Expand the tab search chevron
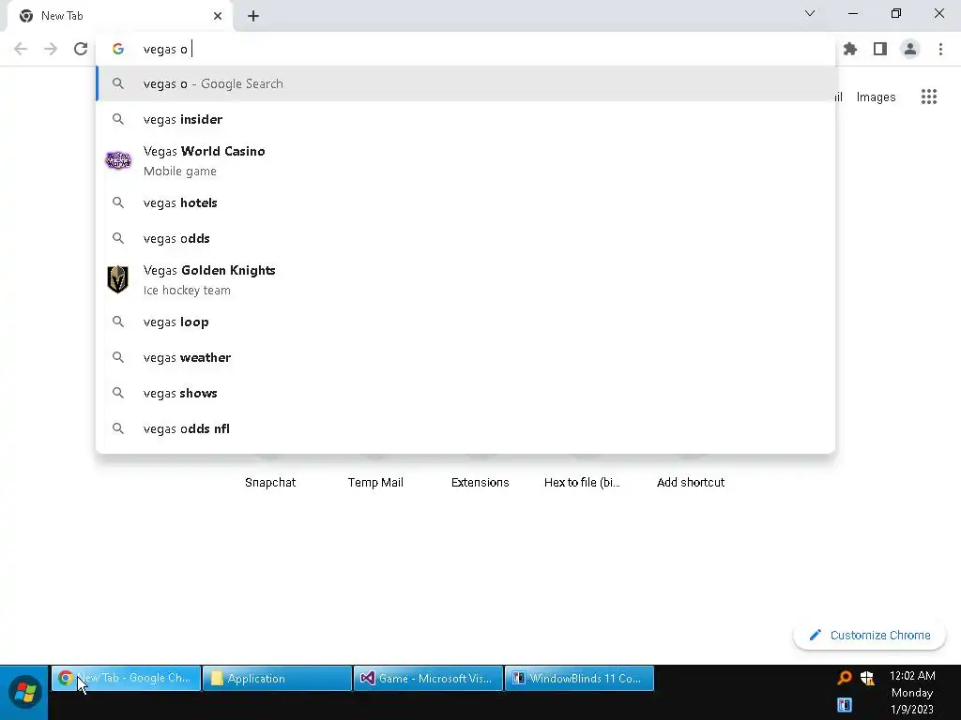Viewport: 961px width, 720px height. pyautogui.click(x=810, y=13)
